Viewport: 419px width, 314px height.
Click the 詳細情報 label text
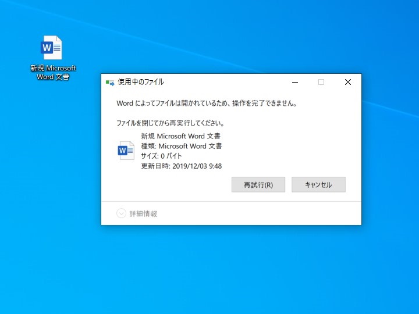point(143,213)
